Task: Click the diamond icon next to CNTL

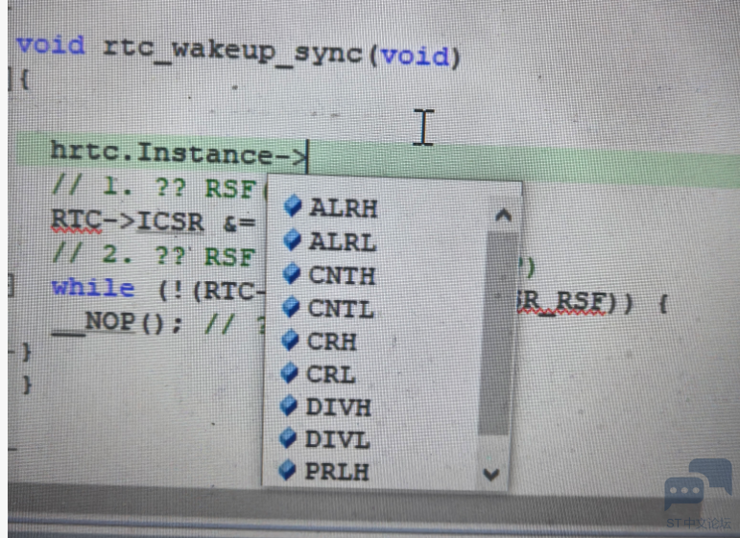Action: click(293, 308)
